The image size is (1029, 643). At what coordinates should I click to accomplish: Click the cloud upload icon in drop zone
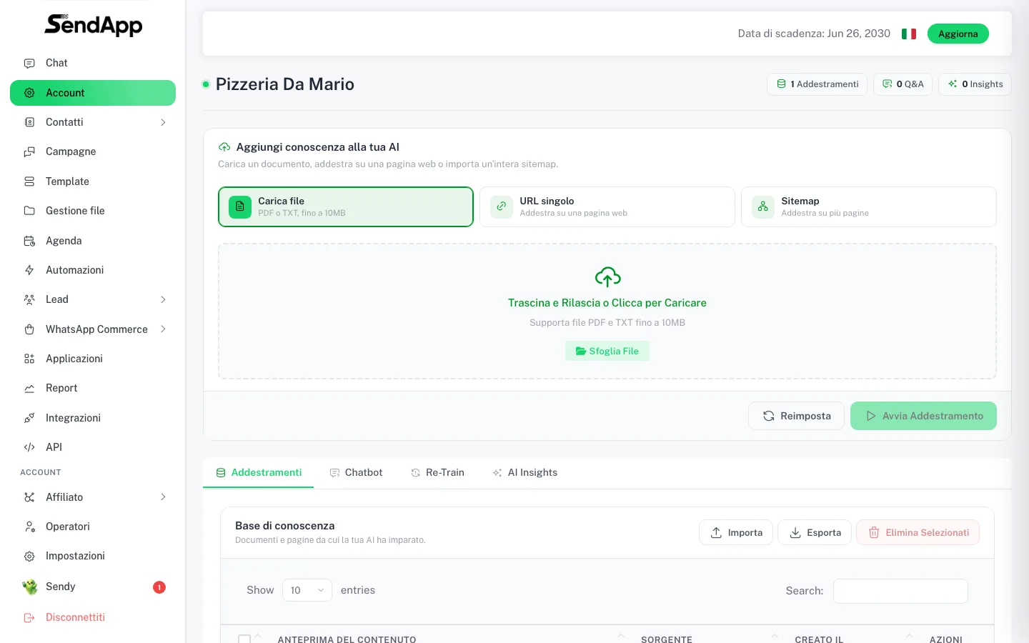607,277
